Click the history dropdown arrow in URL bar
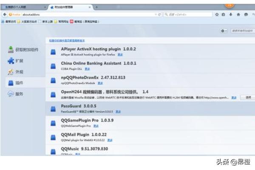The height and width of the screenshot is (170, 255). point(156,14)
